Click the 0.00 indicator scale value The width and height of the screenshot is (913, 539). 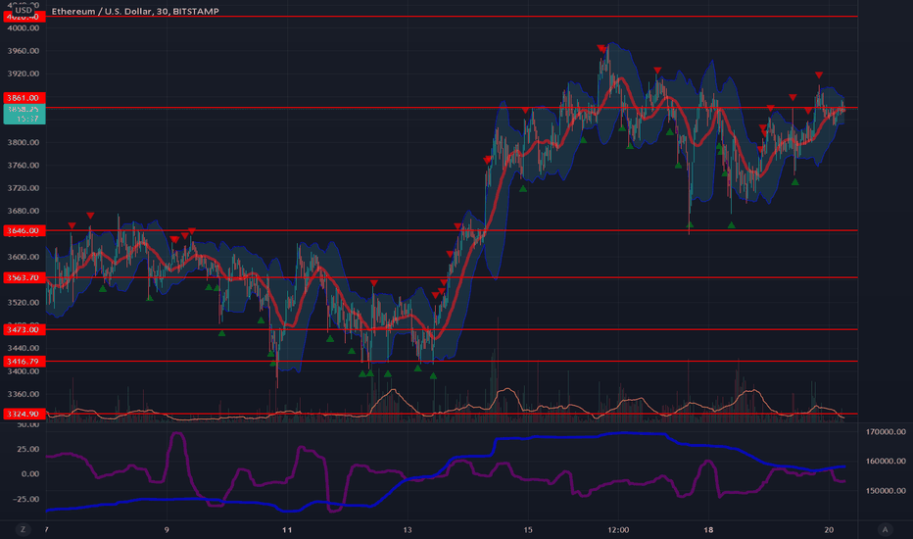[30, 473]
